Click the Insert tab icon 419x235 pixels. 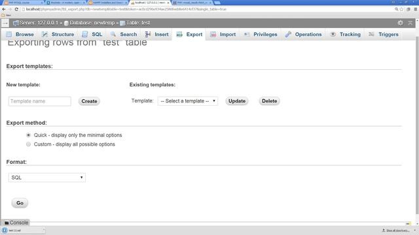(148, 35)
